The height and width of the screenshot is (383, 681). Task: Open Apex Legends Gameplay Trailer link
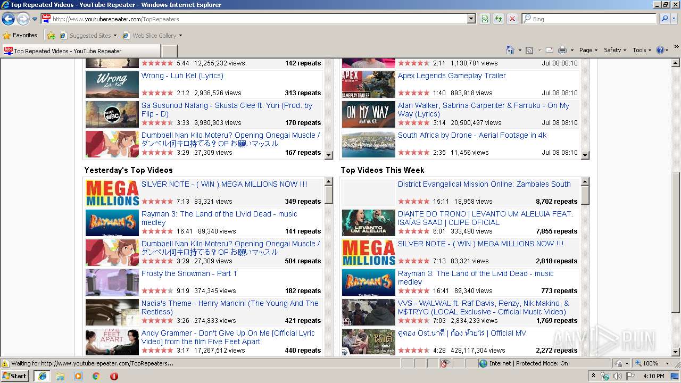click(452, 76)
